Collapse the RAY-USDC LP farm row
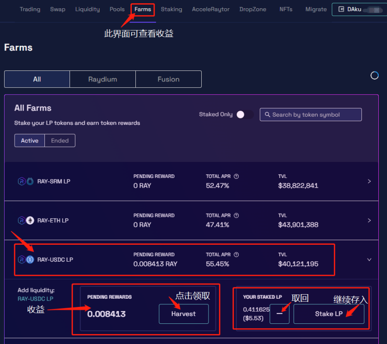 click(369, 259)
